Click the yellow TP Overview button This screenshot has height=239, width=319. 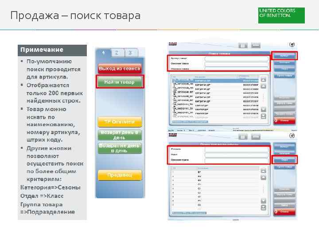120,122
